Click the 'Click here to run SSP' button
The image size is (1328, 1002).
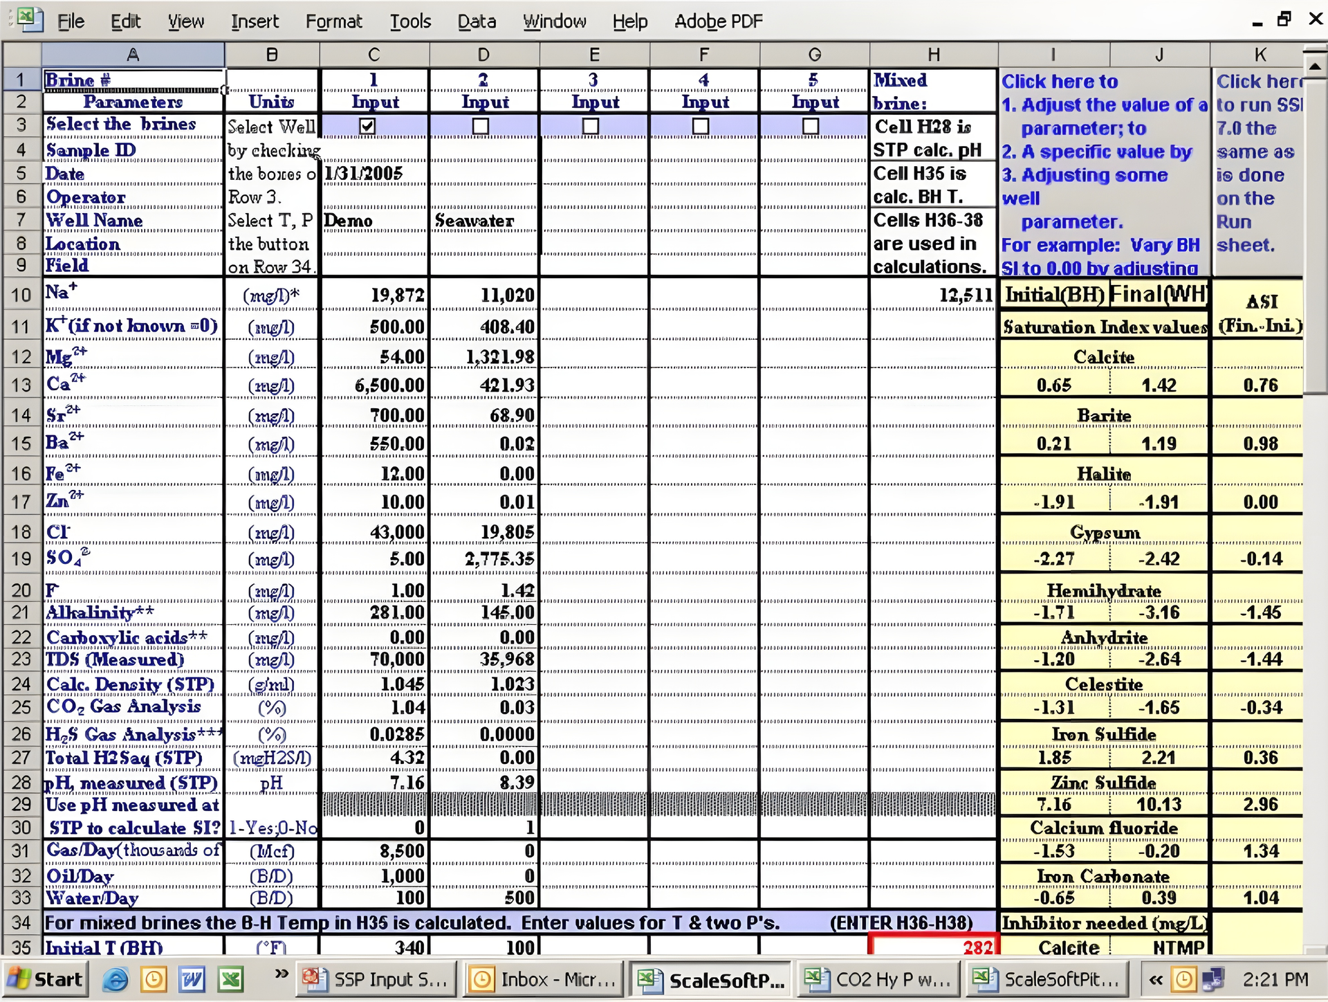1258,173
